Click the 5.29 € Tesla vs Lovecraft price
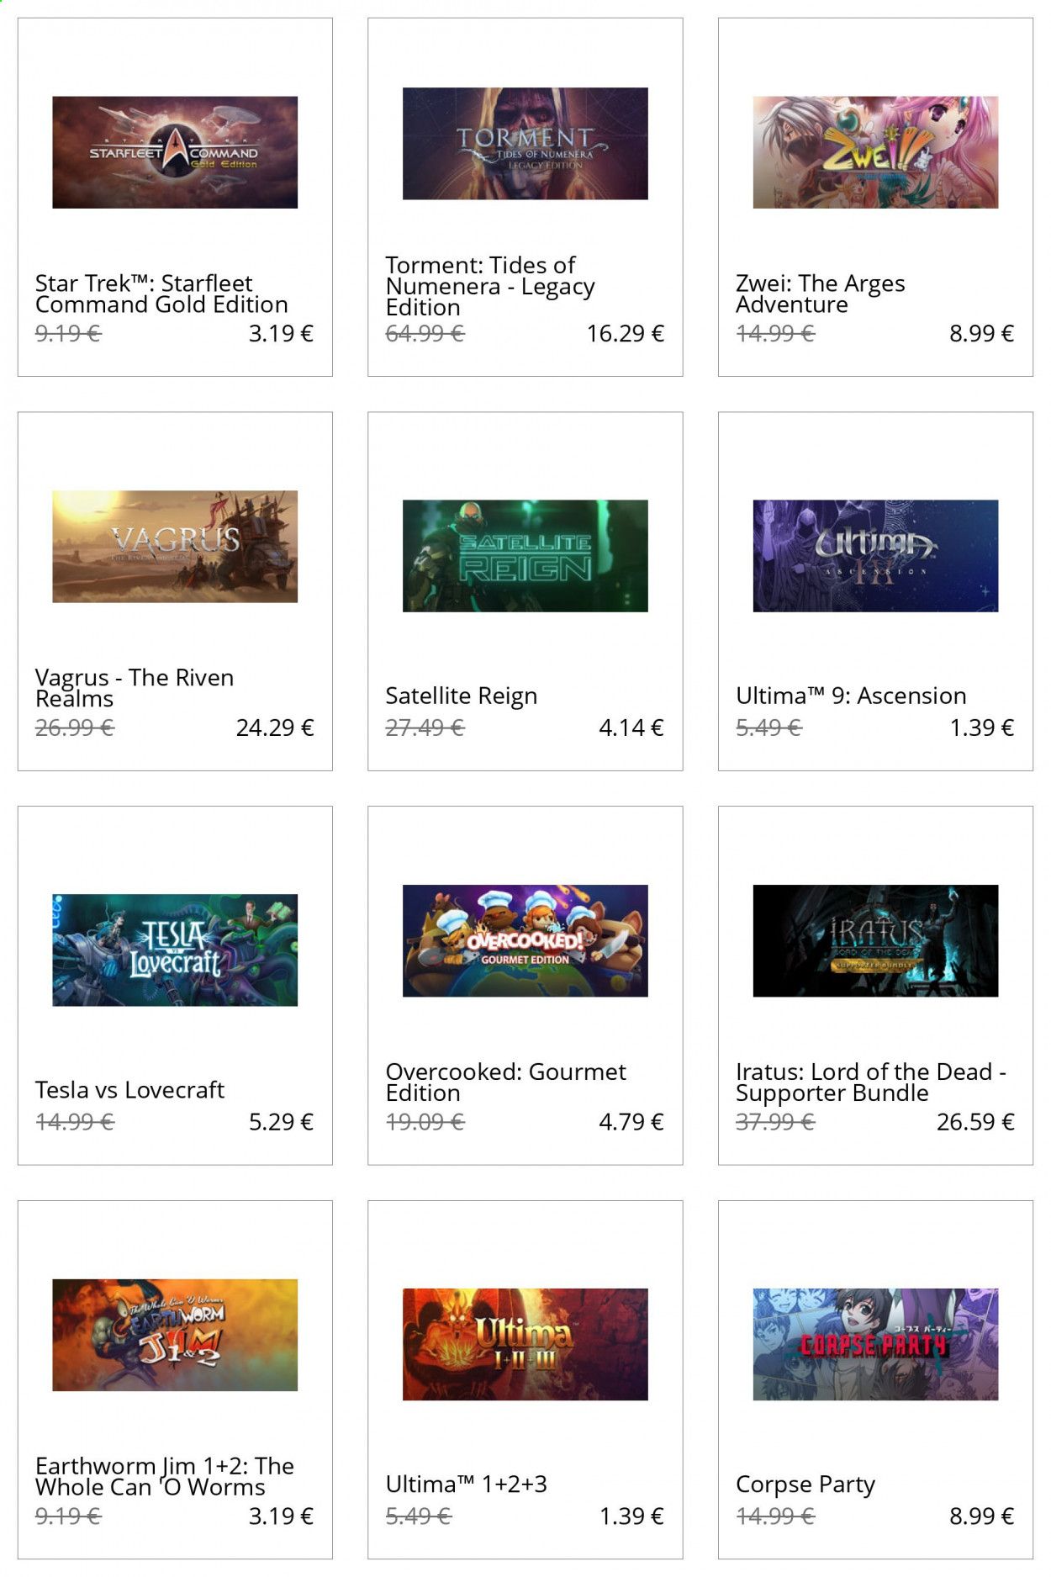The height and width of the screenshot is (1577, 1051). (281, 1122)
